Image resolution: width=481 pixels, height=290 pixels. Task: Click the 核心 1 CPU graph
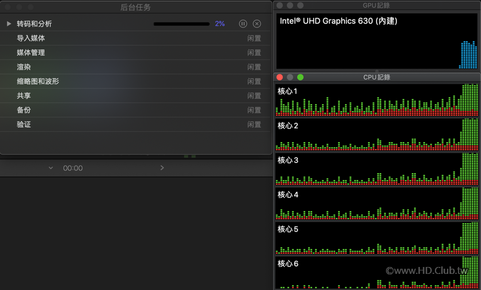point(377,100)
